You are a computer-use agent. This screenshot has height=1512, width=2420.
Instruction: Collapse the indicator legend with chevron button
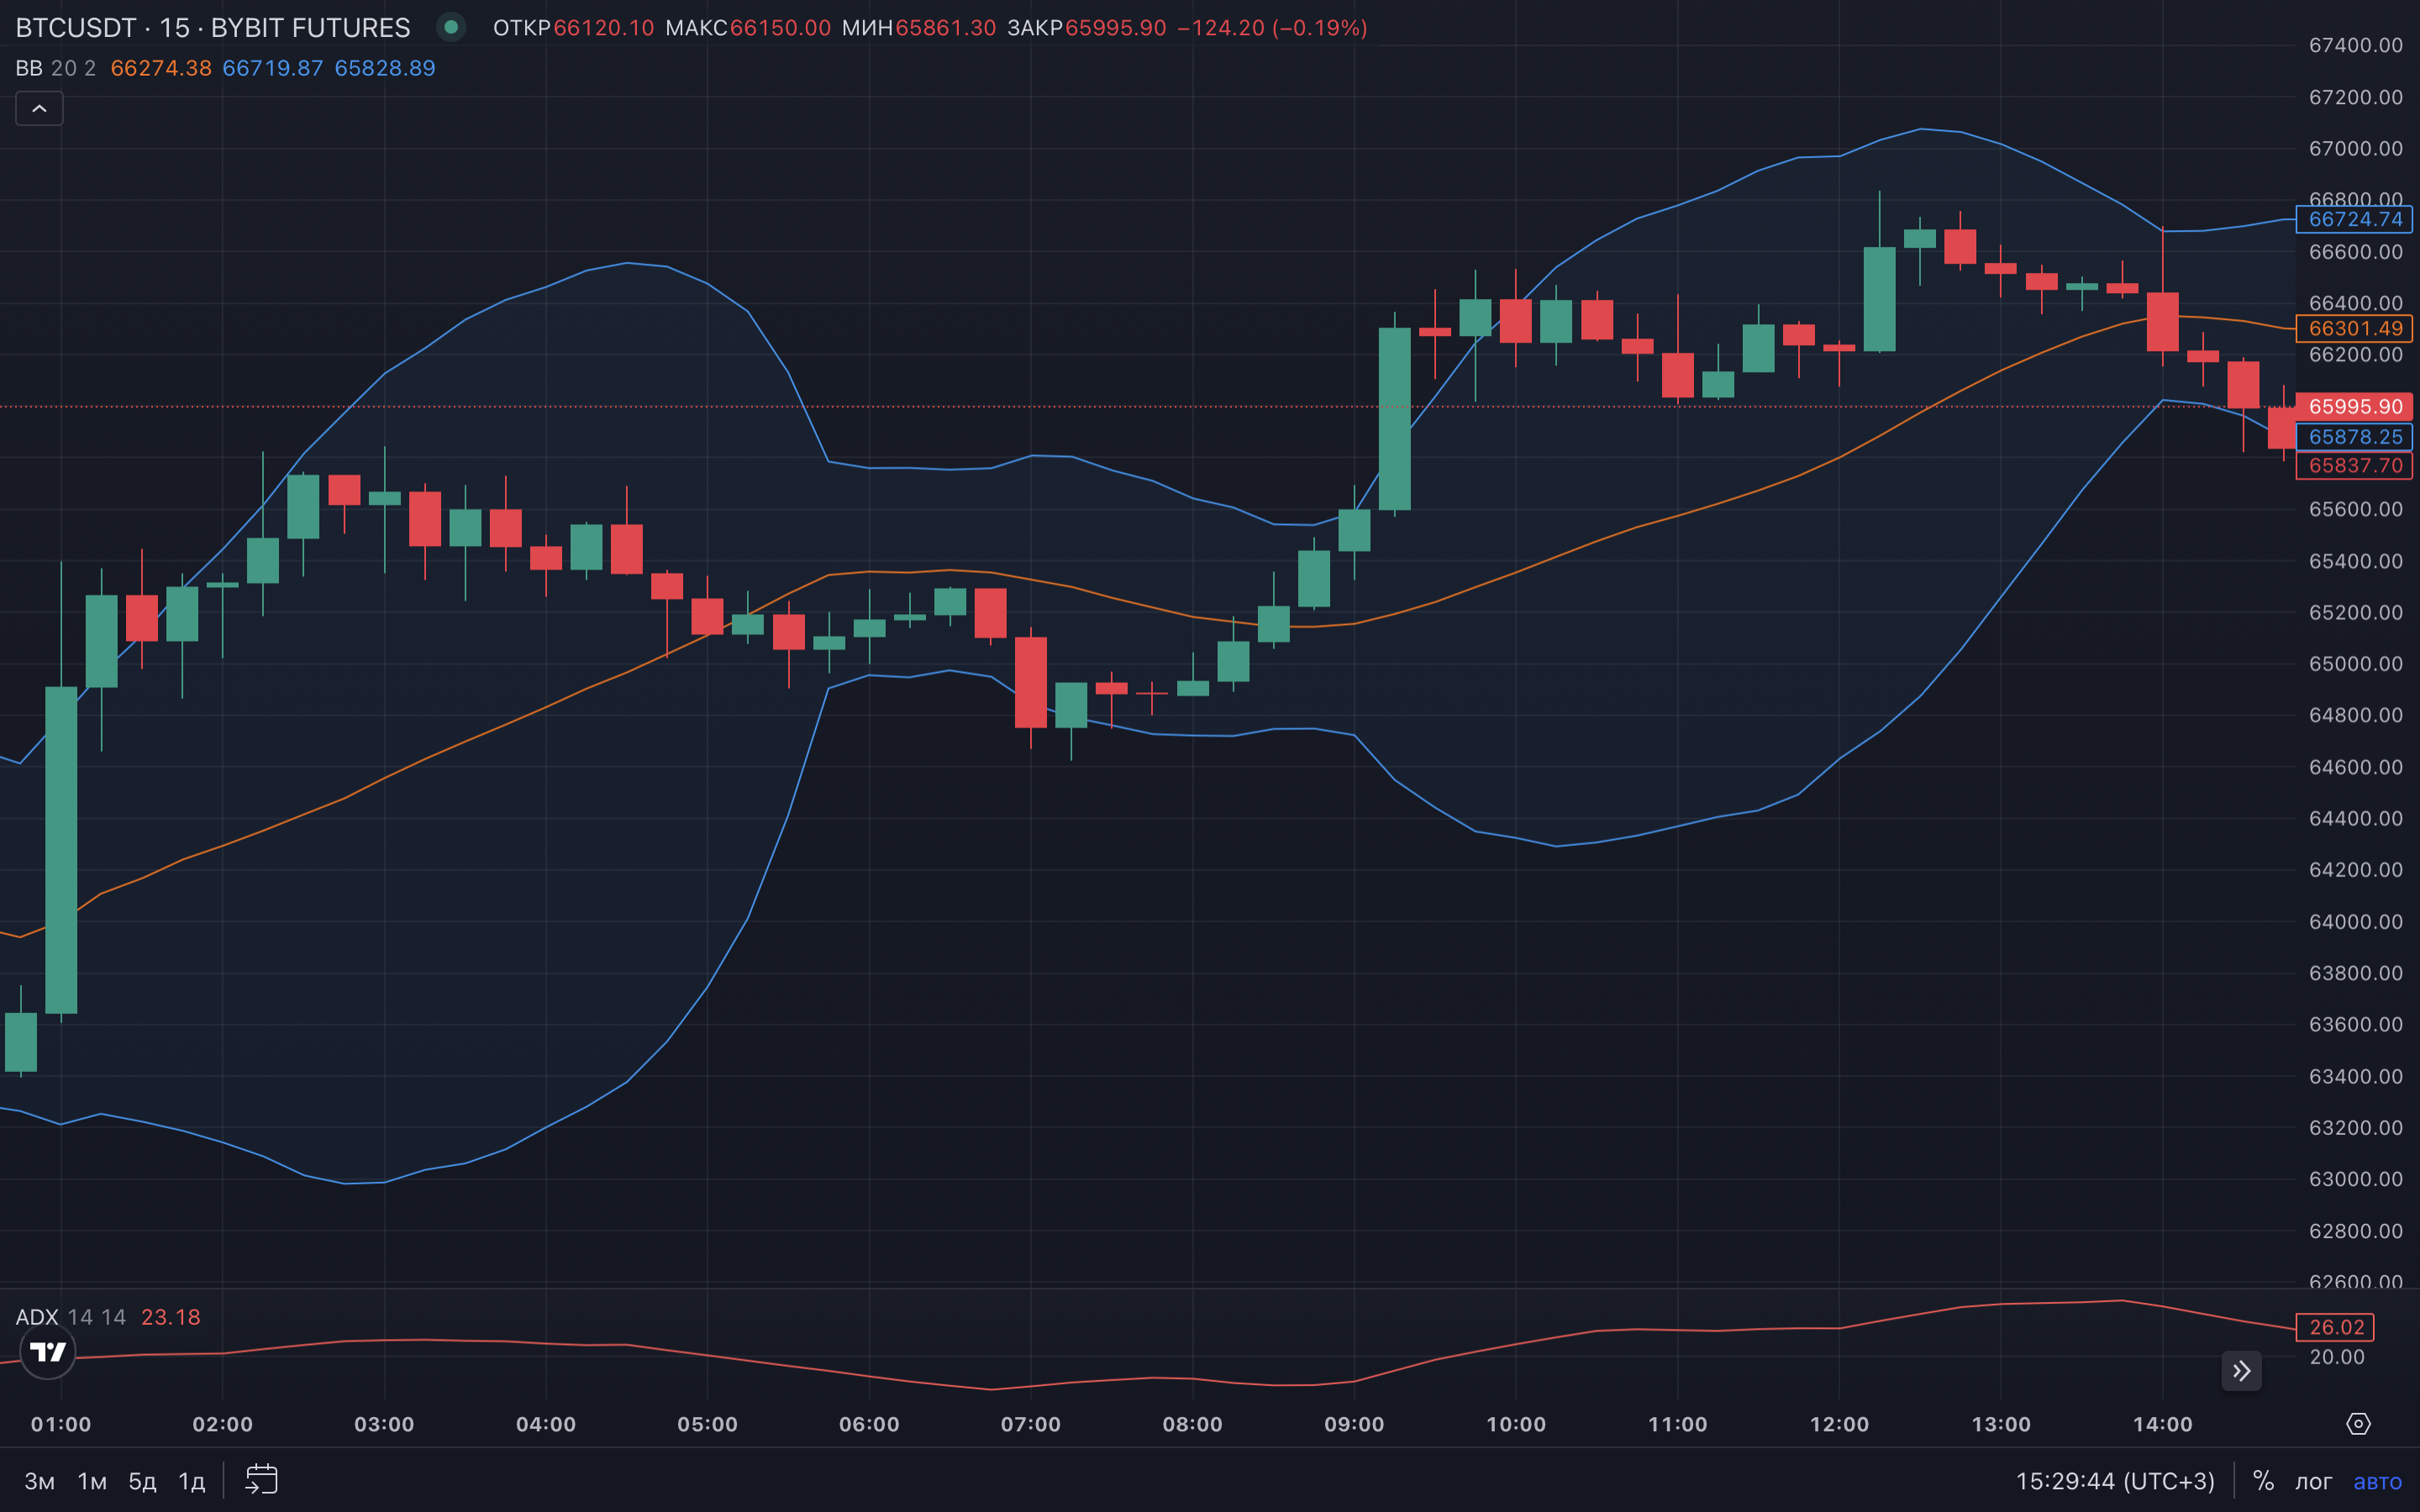click(x=39, y=108)
